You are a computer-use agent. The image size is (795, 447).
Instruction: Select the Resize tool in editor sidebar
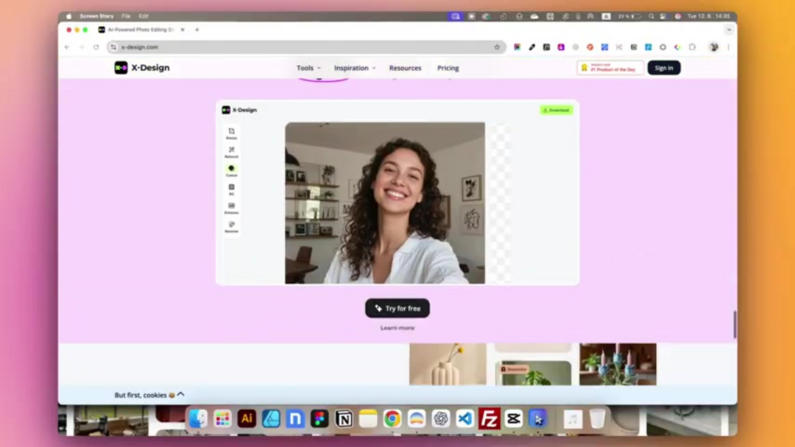click(x=231, y=132)
